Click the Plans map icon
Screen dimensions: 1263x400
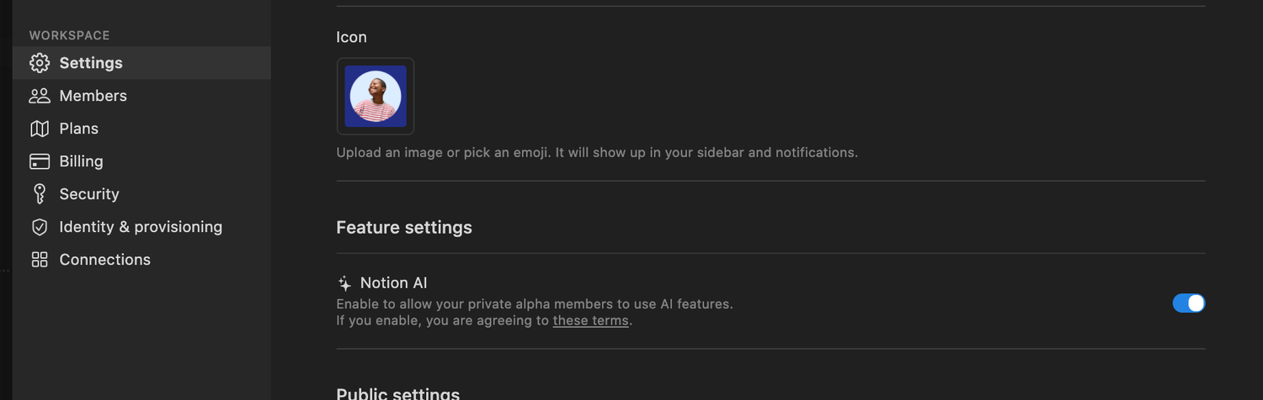[x=40, y=129]
